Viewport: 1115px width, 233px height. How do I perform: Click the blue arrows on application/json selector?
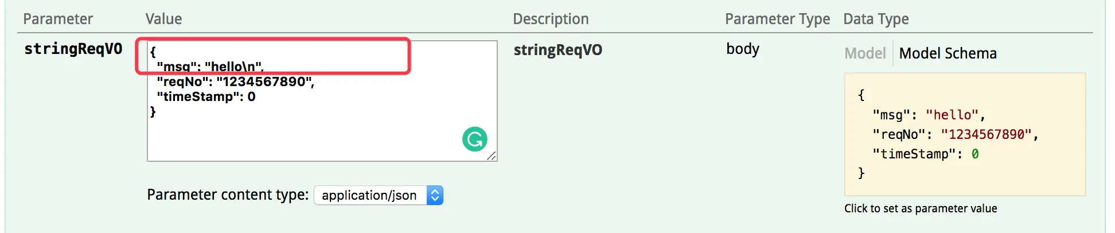435,195
